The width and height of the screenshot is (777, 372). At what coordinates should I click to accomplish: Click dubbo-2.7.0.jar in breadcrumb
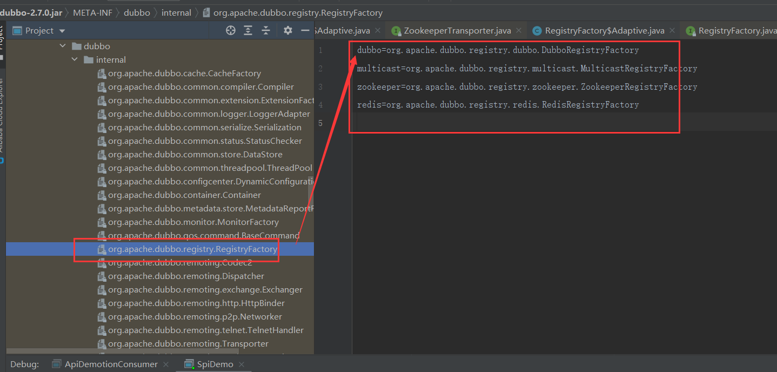[x=31, y=12]
